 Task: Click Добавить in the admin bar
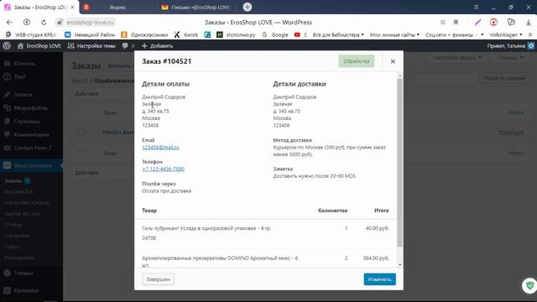(157, 46)
